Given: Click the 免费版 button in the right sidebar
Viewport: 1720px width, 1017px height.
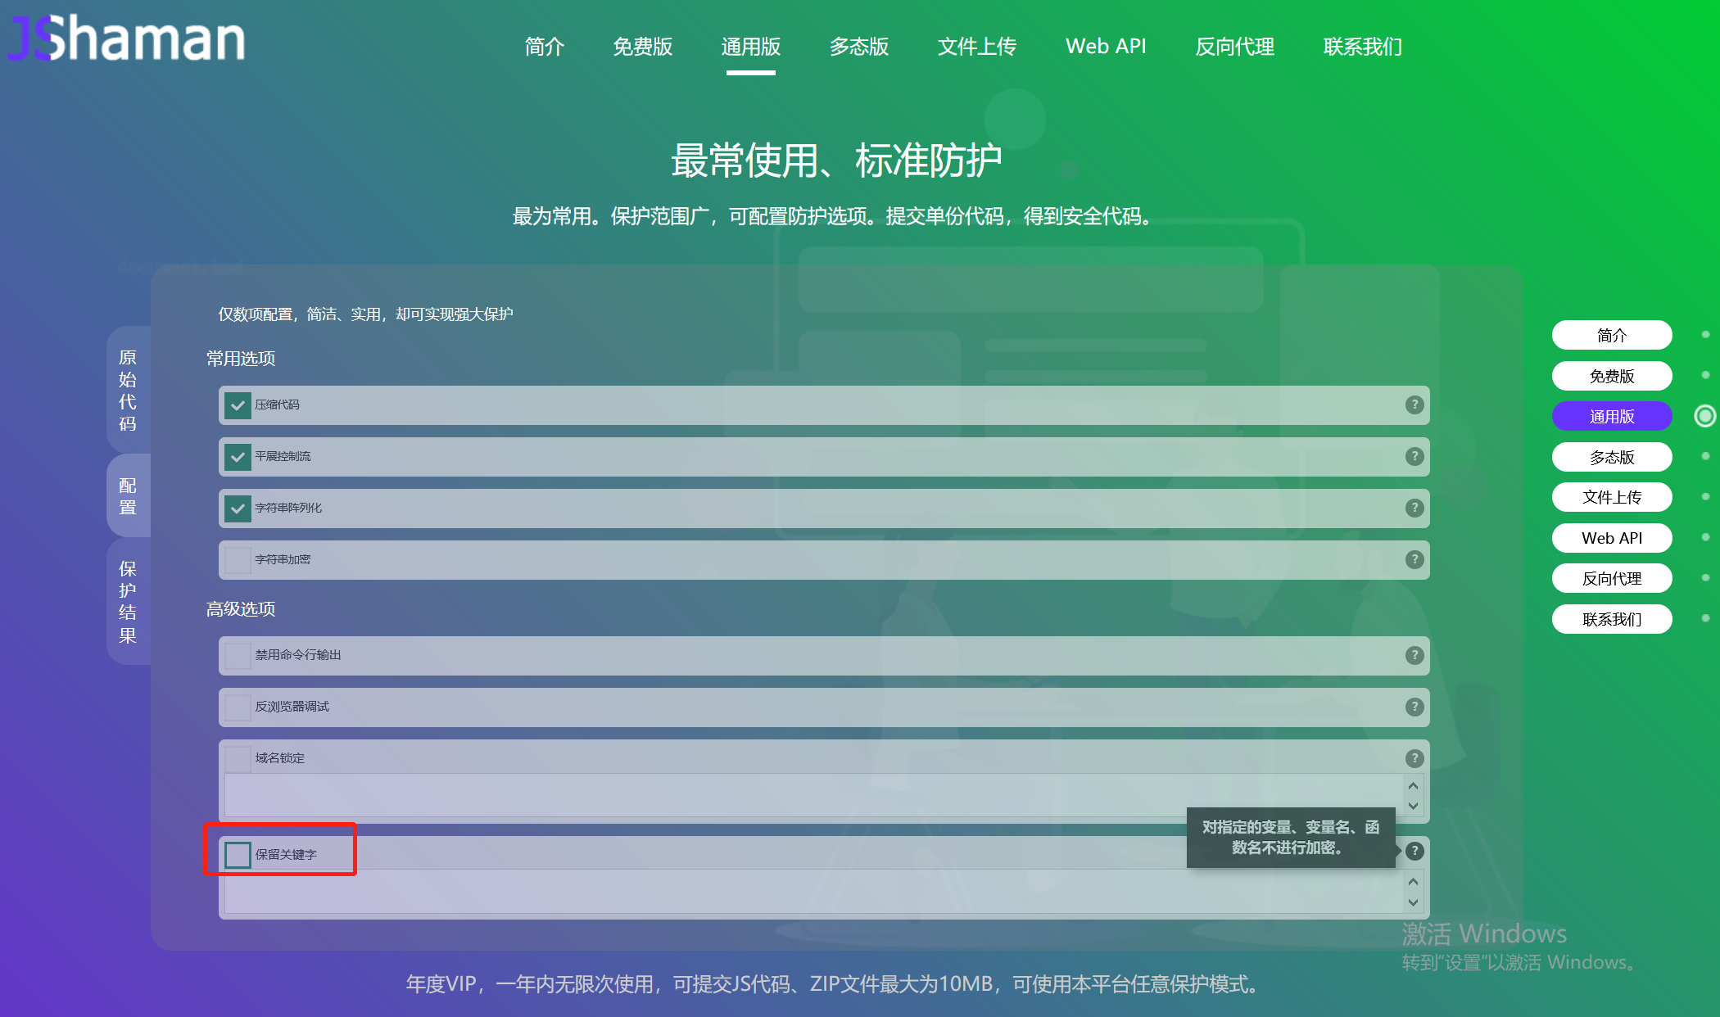Looking at the screenshot, I should pyautogui.click(x=1611, y=376).
